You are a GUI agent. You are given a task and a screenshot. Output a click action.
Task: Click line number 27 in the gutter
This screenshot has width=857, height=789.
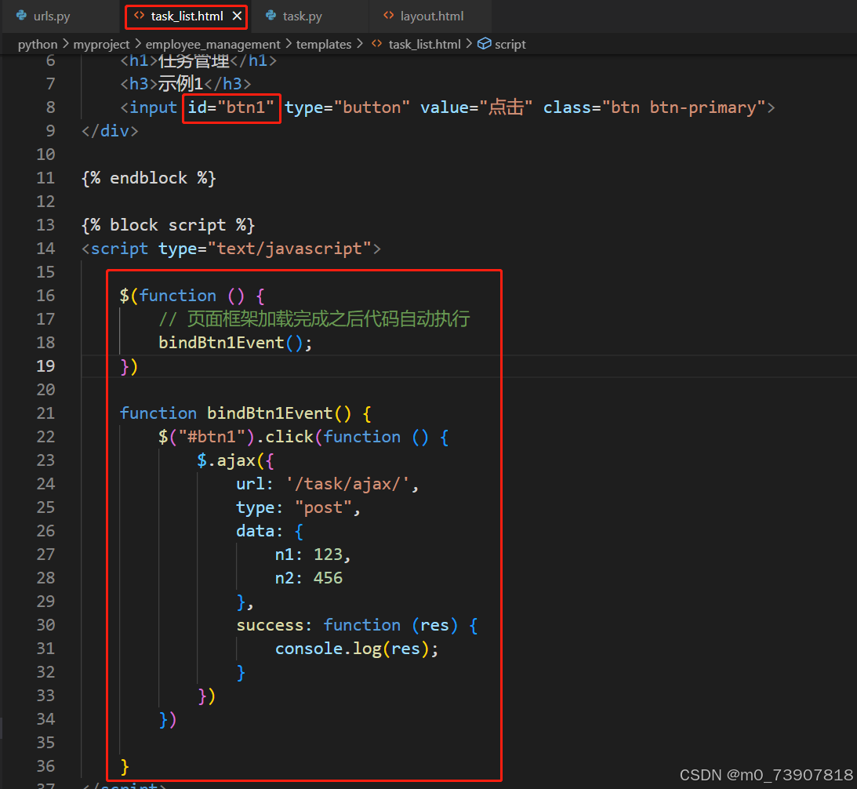pos(45,554)
